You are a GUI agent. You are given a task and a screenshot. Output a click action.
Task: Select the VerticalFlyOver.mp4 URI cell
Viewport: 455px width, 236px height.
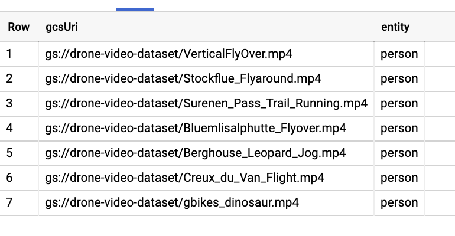tap(168, 54)
